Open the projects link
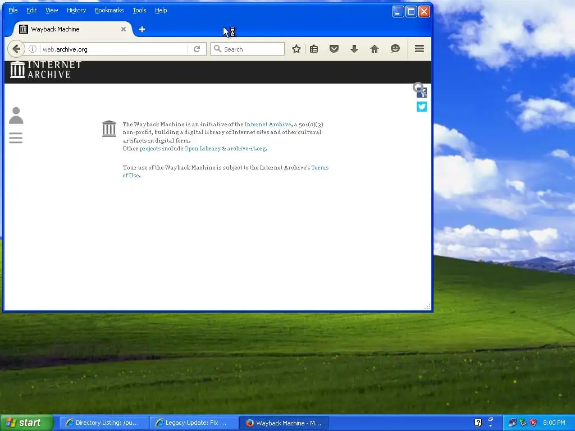Image resolution: width=575 pixels, height=431 pixels. (150, 148)
